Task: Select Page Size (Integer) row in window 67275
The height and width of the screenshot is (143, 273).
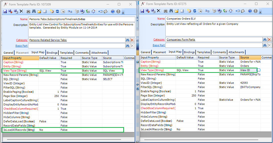Action: (x=205, y=95)
